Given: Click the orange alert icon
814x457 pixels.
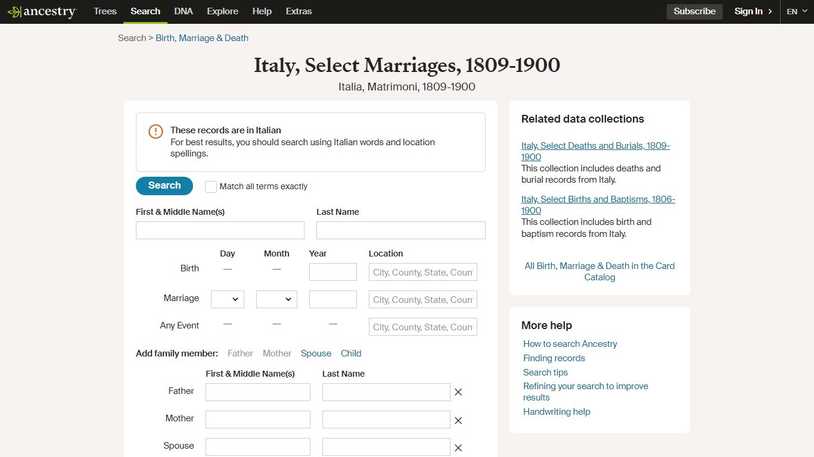Looking at the screenshot, I should [156, 132].
